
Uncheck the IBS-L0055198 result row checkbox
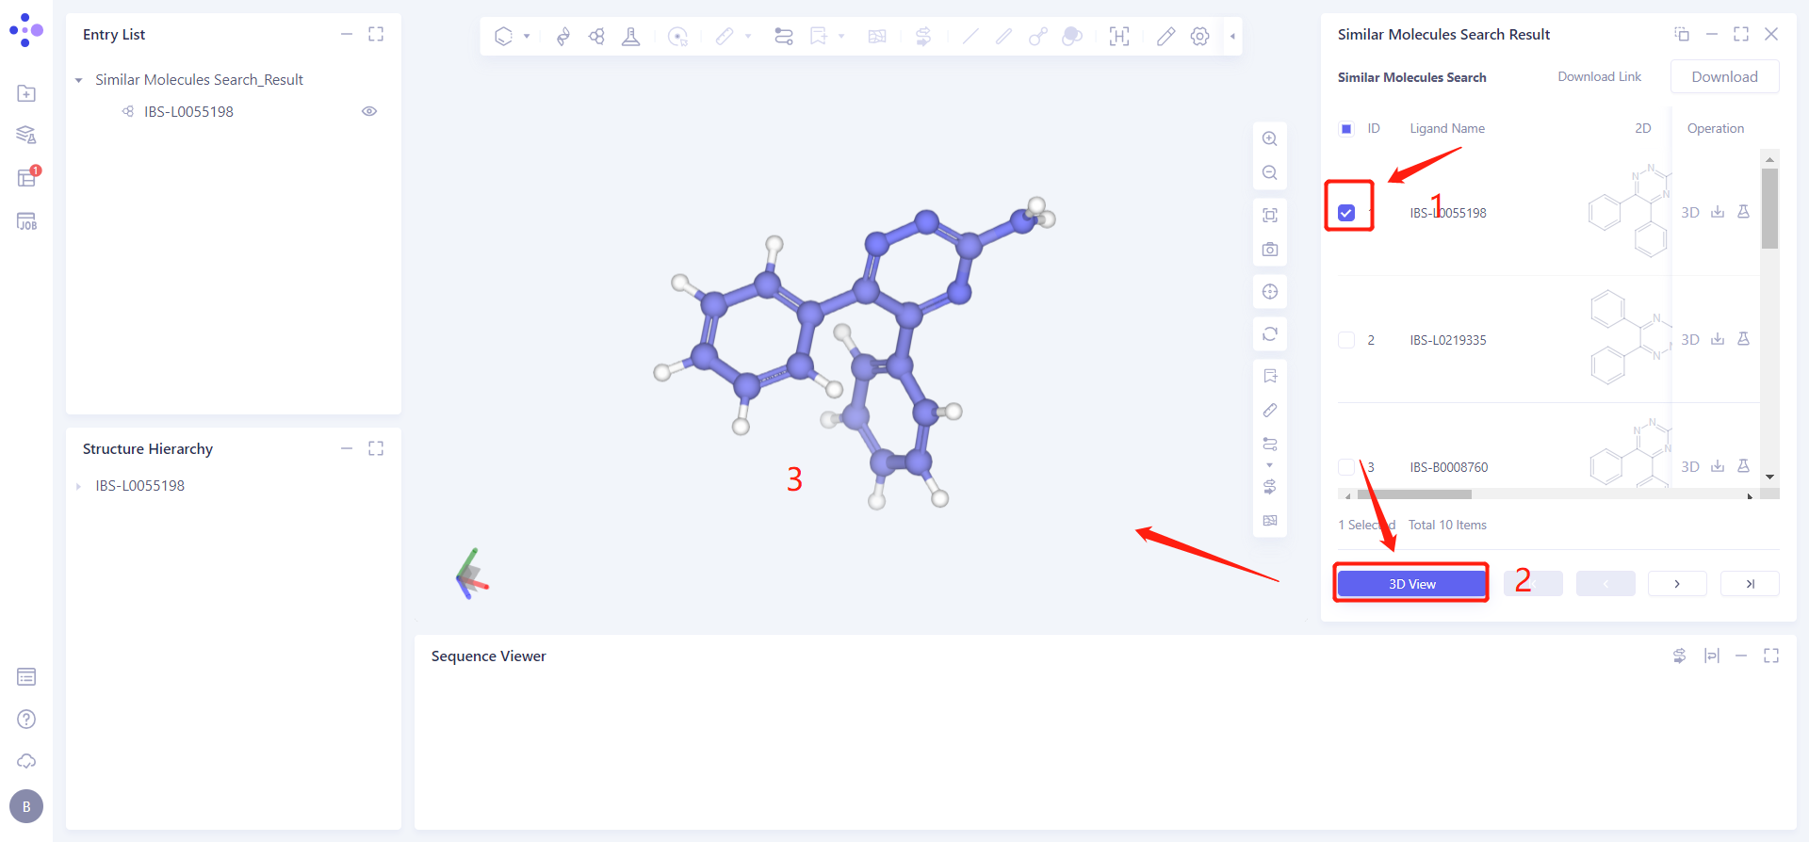(1346, 213)
